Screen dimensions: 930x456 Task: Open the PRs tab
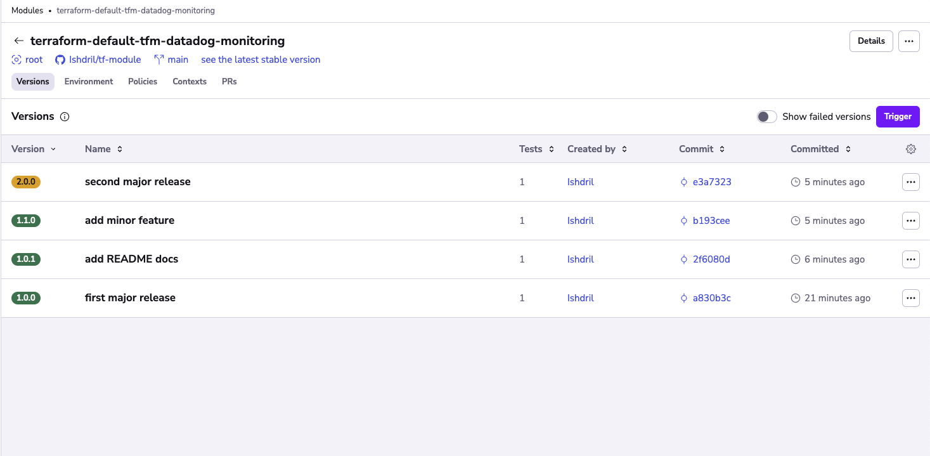[x=229, y=82]
